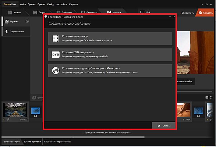Image resolution: width=216 pixels, height=147 pixels.
Task: Switch to the Шкала времени tab
Action: 32,141
